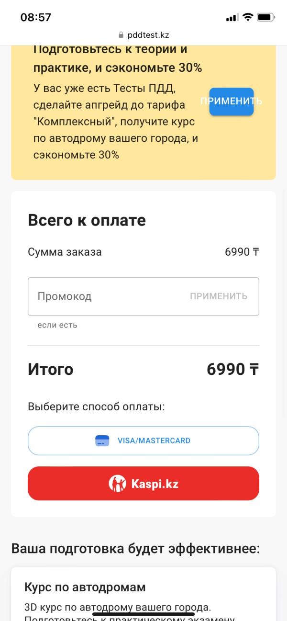The image size is (287, 621).
Task: Tap the Wi-Fi status icon
Action: 247,17
